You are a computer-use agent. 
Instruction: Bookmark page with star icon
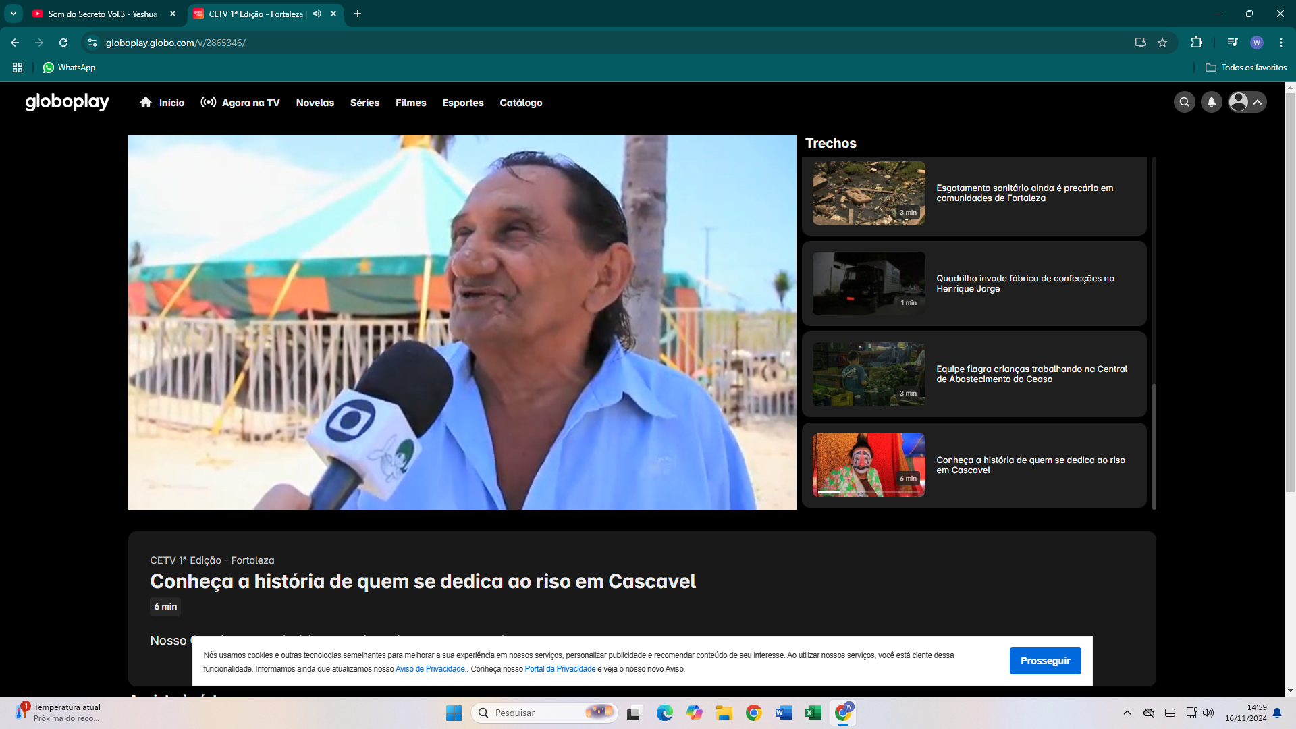[1162, 43]
